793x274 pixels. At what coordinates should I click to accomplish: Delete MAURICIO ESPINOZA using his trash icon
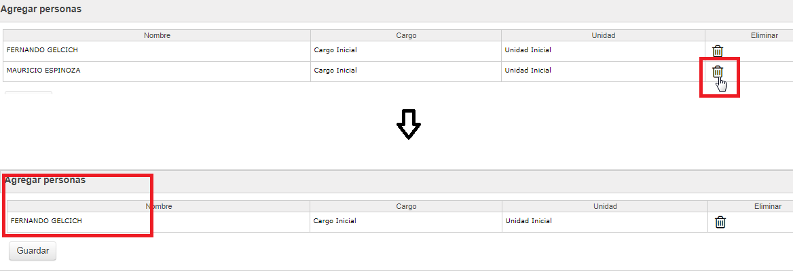point(718,72)
